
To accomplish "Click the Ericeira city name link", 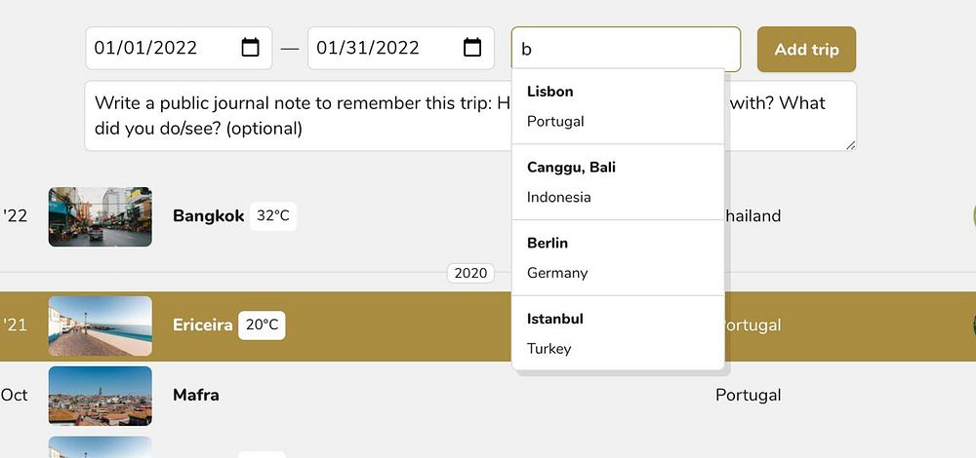I will [x=202, y=325].
